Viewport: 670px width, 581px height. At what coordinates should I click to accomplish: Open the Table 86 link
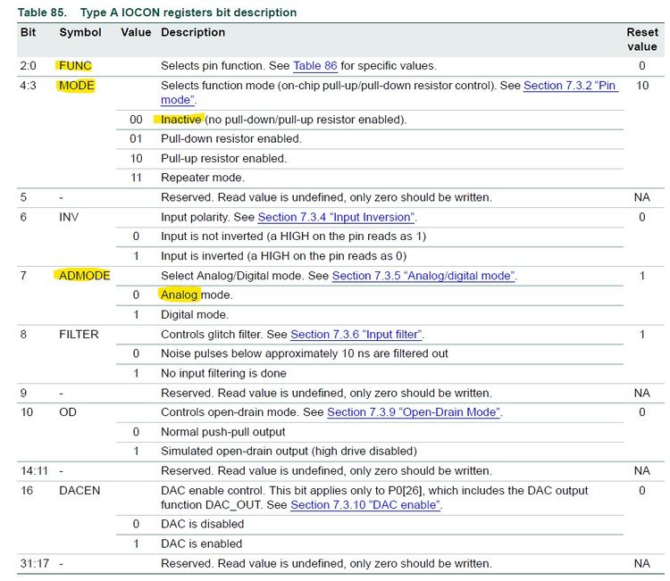click(x=315, y=66)
